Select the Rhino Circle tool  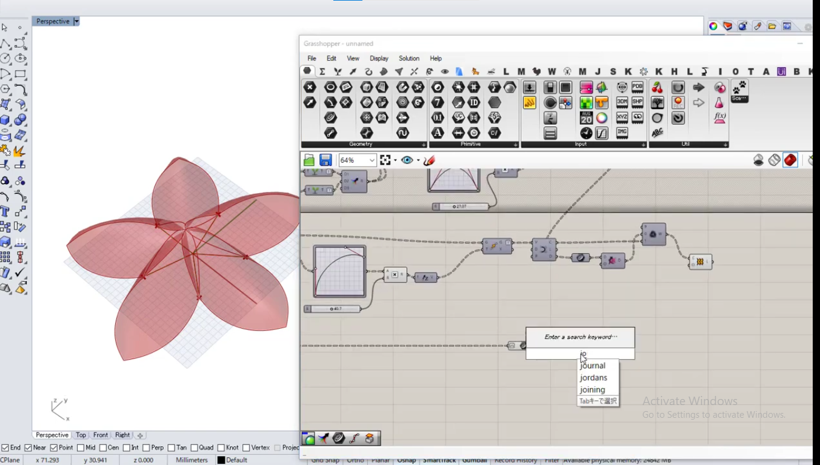pos(5,59)
